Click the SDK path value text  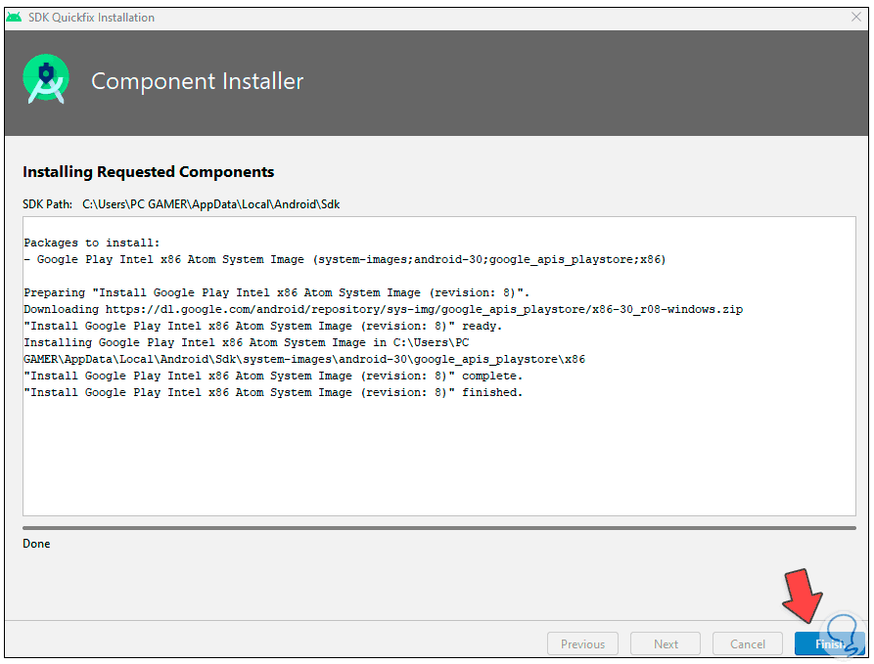tap(210, 204)
